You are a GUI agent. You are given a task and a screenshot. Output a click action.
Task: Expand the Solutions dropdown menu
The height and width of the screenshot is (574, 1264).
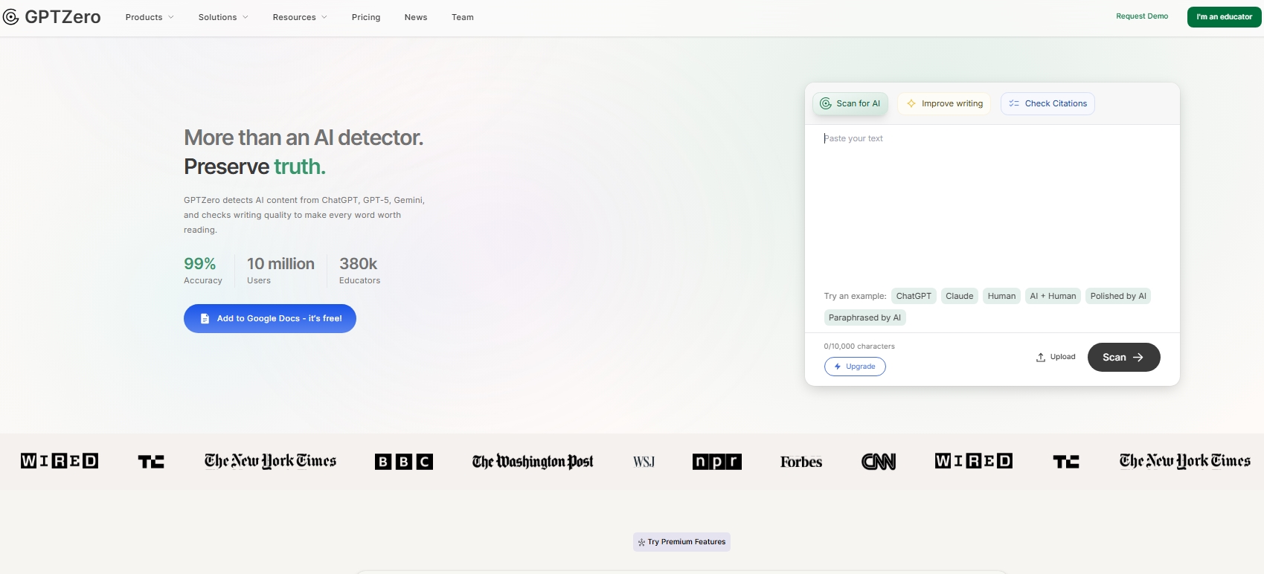tap(223, 17)
